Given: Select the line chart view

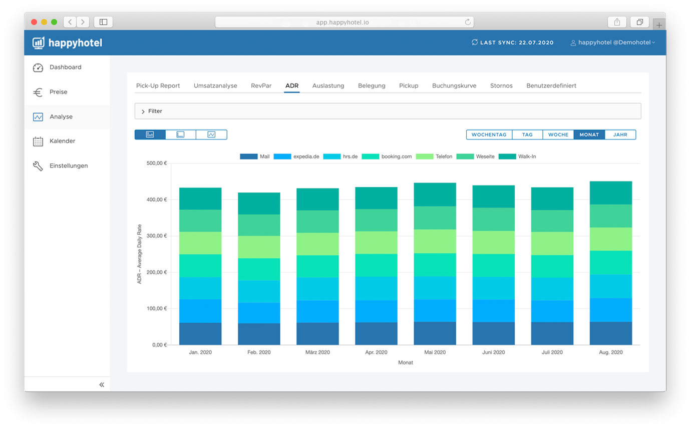Looking at the screenshot, I should (211, 134).
